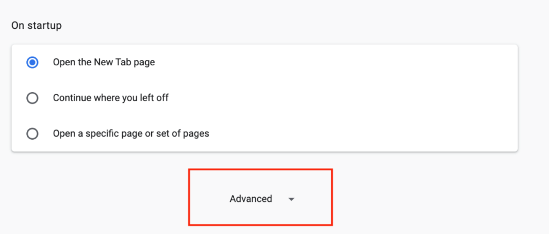Screen dimensions: 549x234
Task: Click the blue selected radio circle
Action: (32, 63)
